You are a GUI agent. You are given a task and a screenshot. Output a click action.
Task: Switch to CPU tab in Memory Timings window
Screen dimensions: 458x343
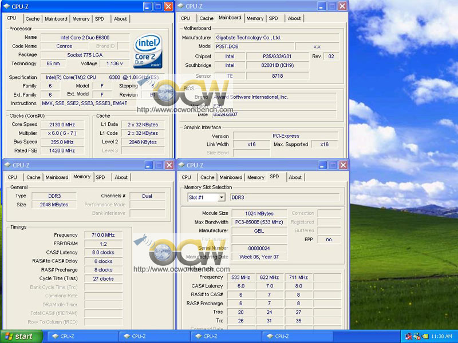[x=12, y=177]
